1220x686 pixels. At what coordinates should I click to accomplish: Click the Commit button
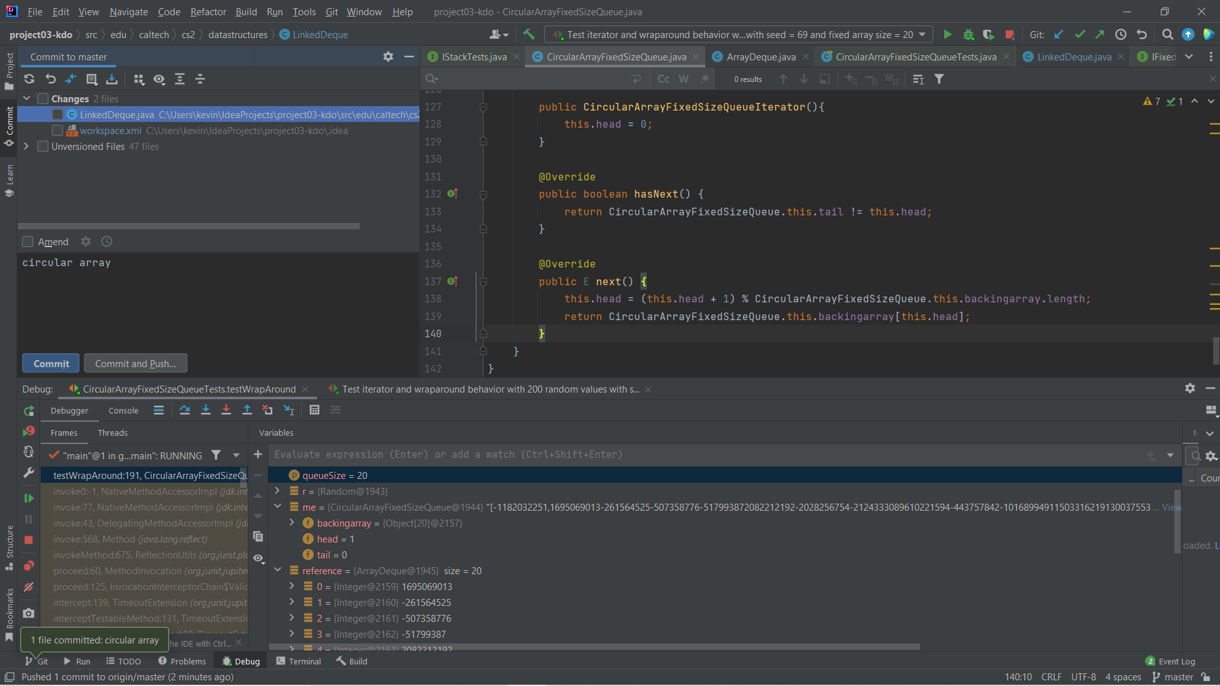click(51, 363)
